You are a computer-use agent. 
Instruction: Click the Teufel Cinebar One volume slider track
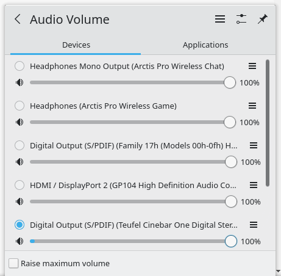pos(130,241)
